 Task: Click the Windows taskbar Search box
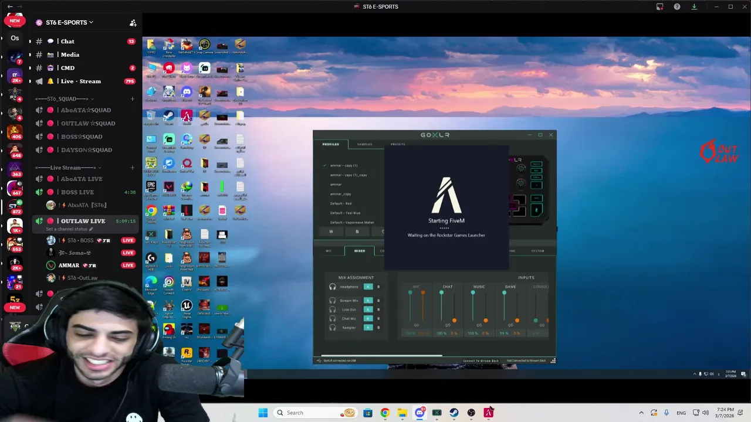(x=315, y=413)
